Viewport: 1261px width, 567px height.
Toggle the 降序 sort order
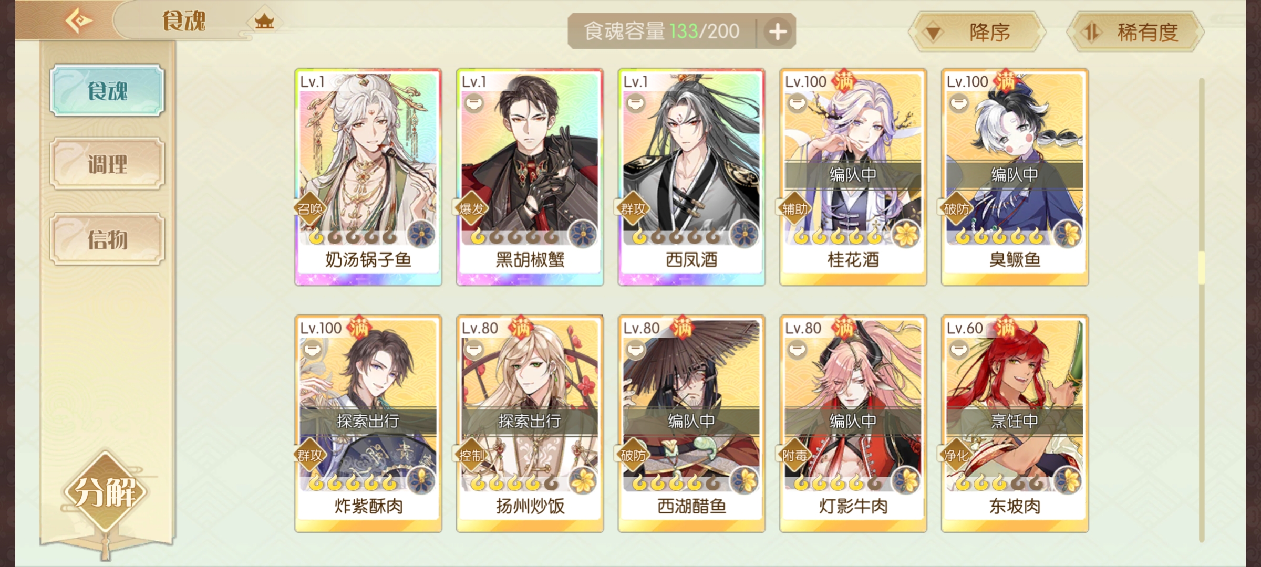point(976,32)
